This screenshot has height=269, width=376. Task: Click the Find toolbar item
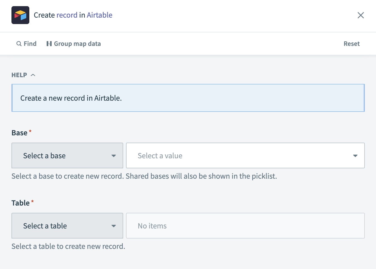tap(27, 44)
